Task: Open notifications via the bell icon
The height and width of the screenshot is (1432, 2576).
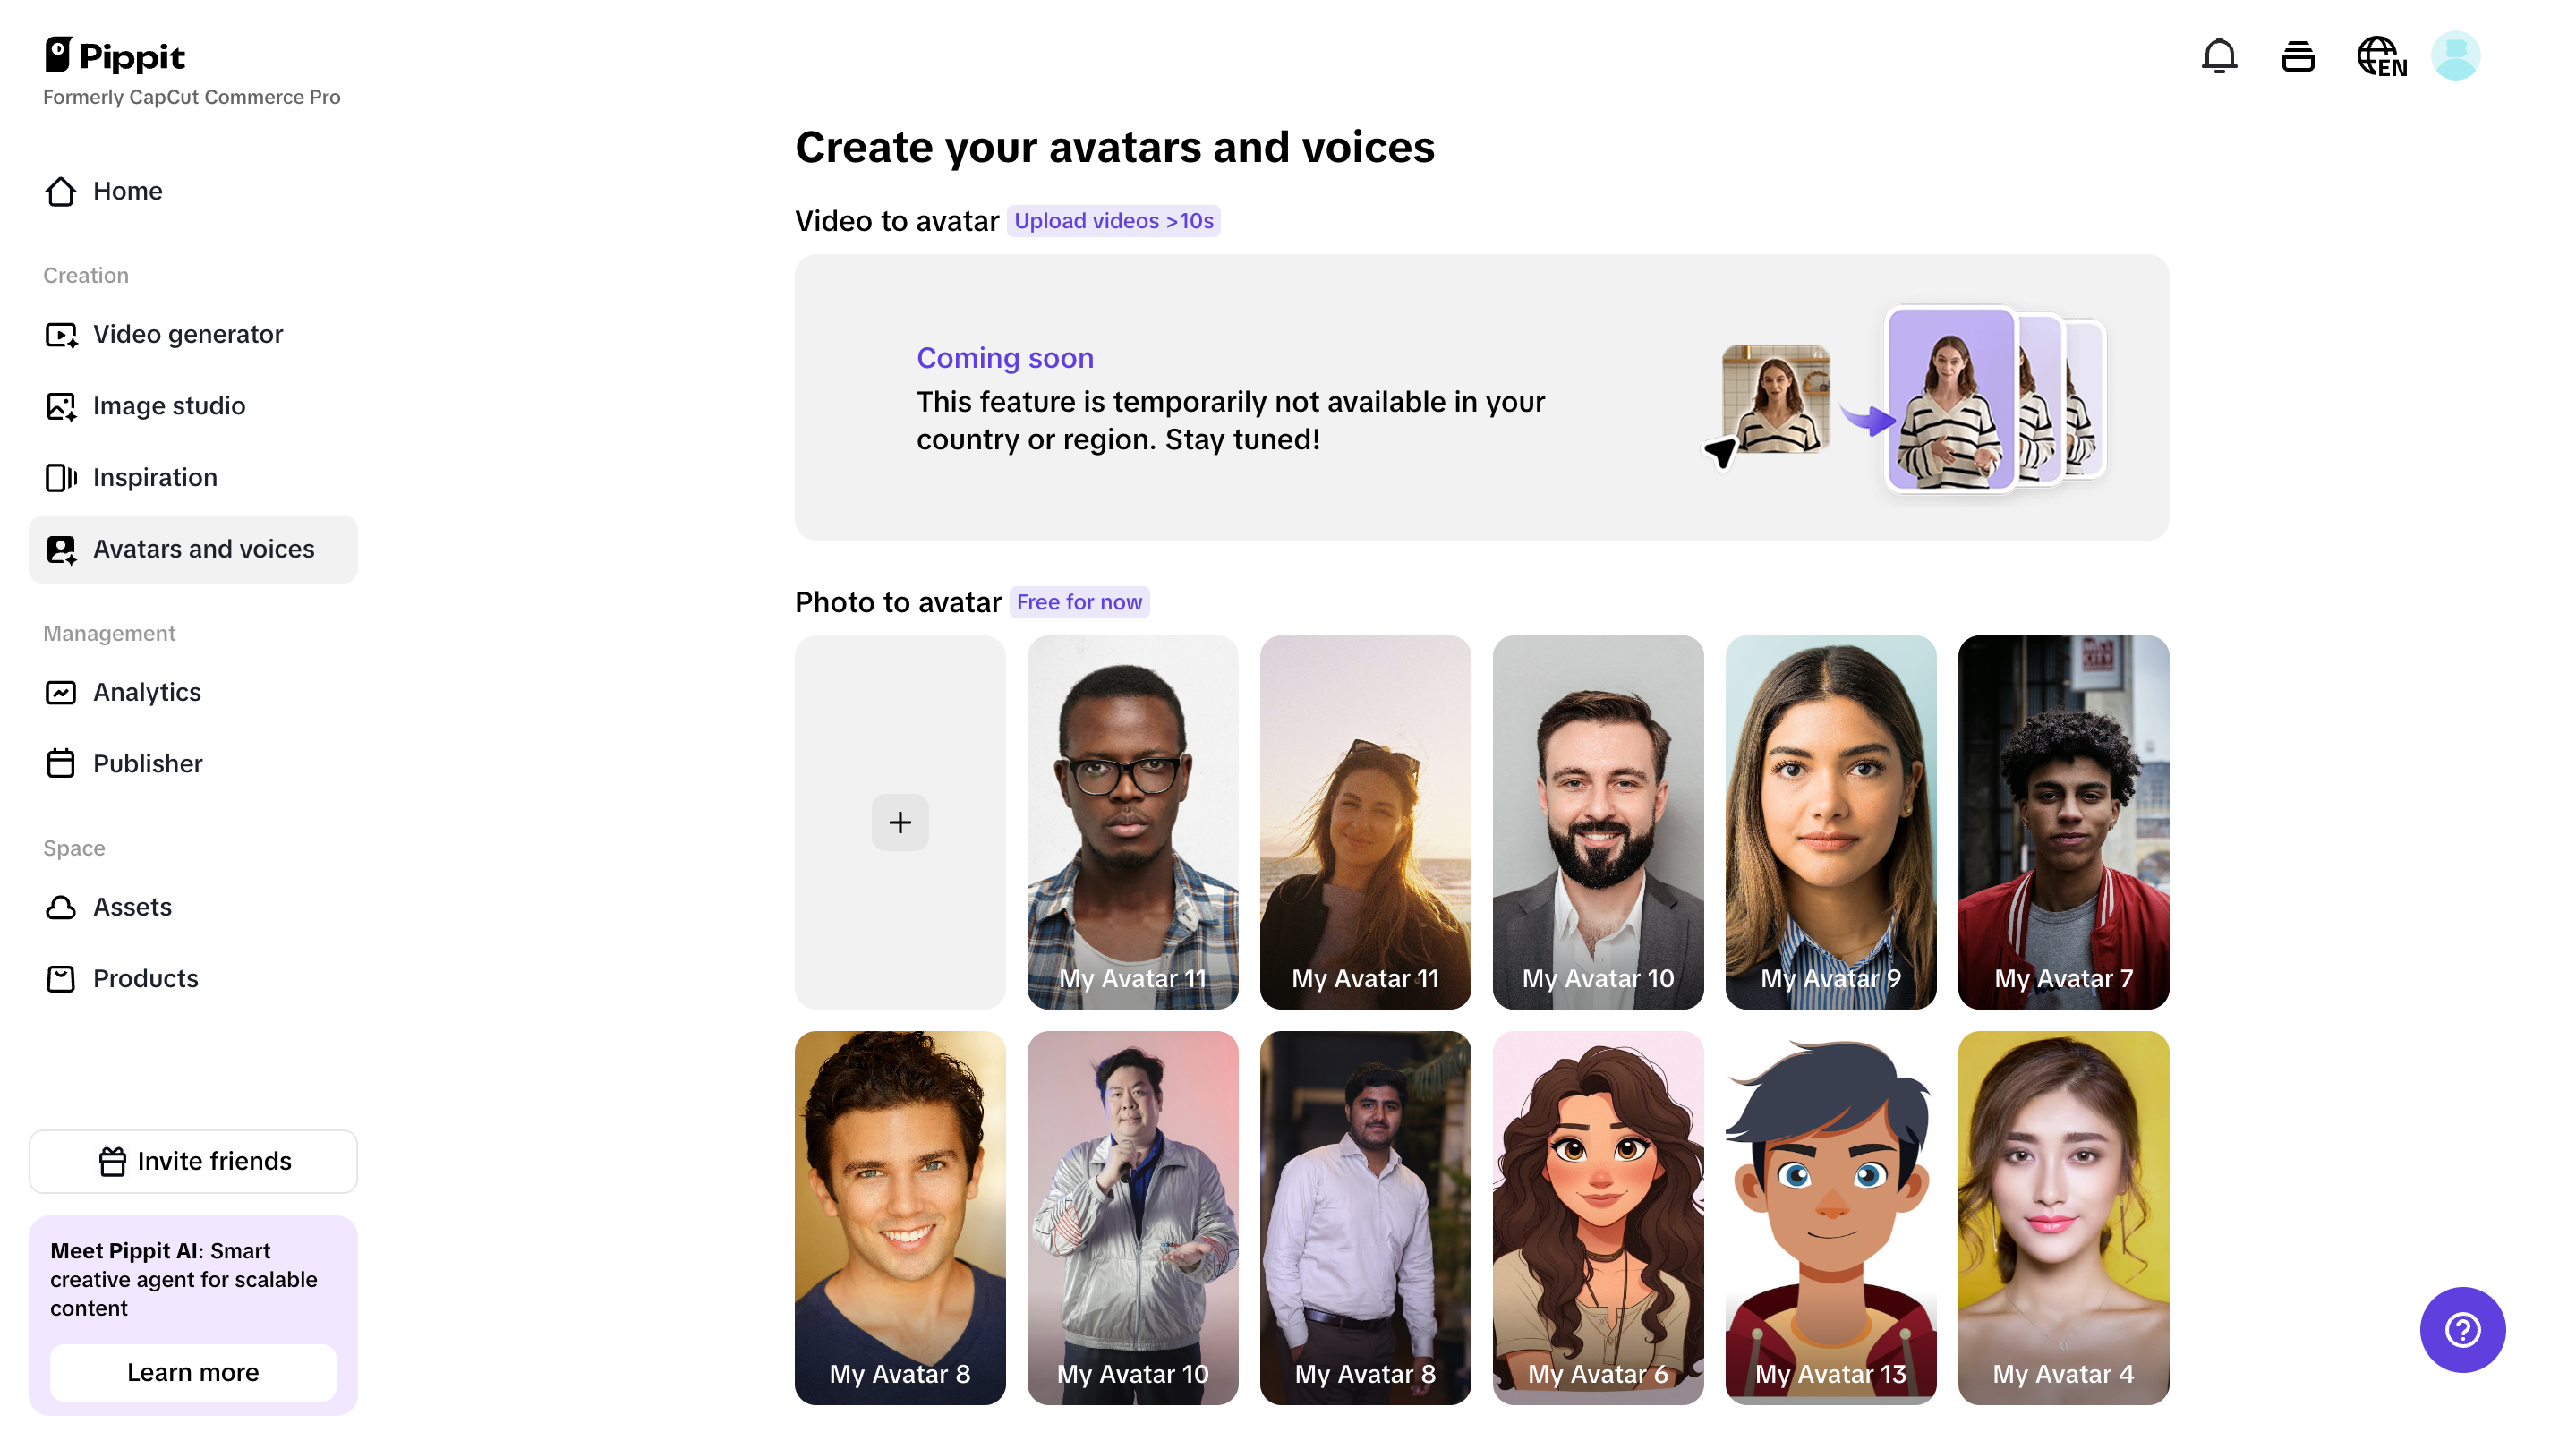Action: 2220,56
